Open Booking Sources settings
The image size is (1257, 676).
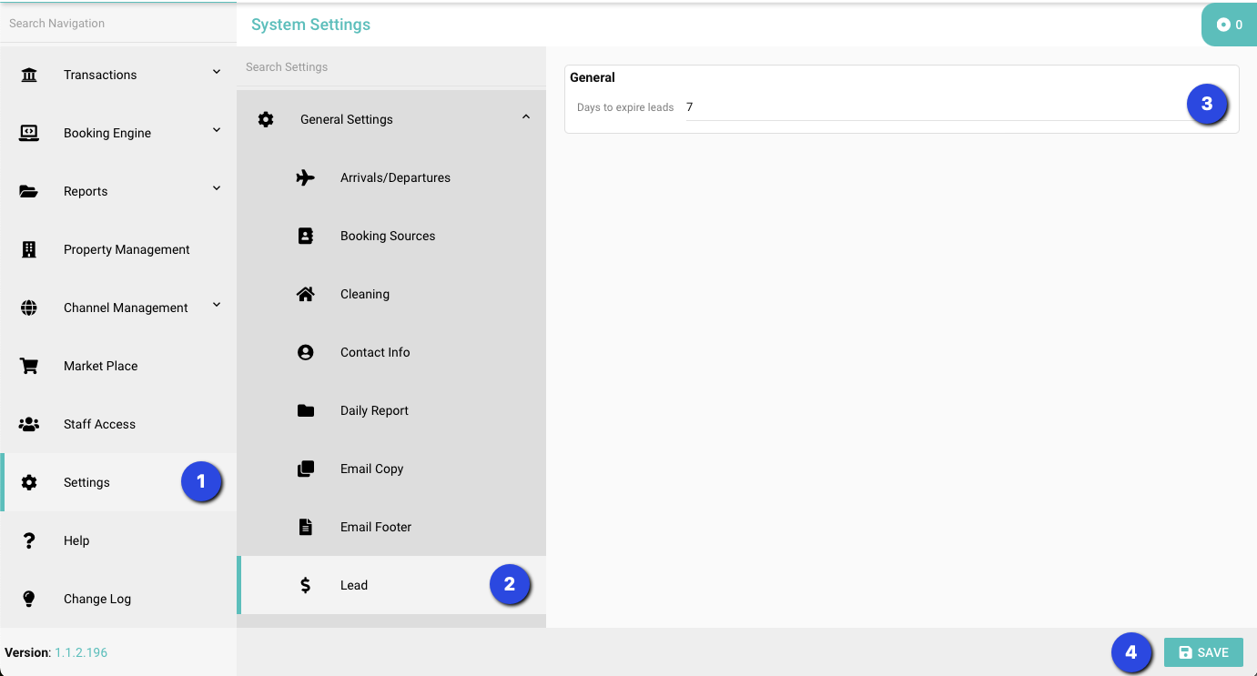tap(388, 236)
